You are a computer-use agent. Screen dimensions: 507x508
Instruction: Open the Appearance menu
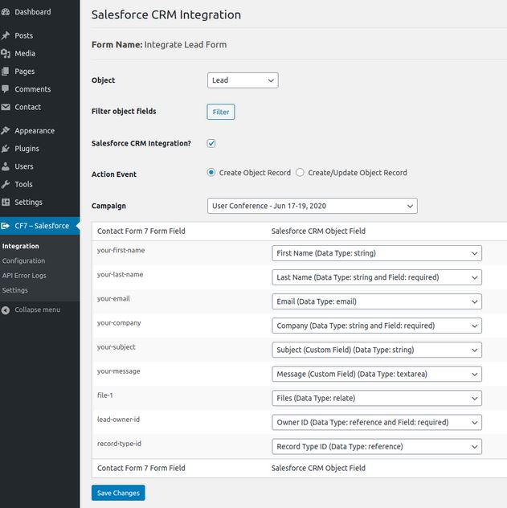[35, 131]
